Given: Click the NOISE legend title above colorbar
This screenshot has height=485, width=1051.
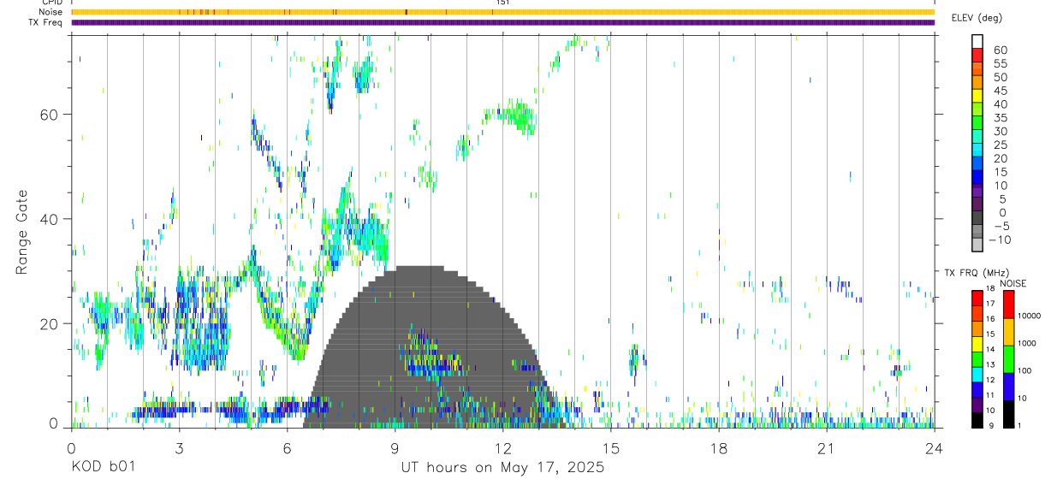Looking at the screenshot, I should pyautogui.click(x=1013, y=284).
